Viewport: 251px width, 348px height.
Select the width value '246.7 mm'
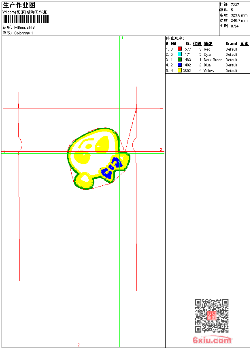[x=239, y=21]
